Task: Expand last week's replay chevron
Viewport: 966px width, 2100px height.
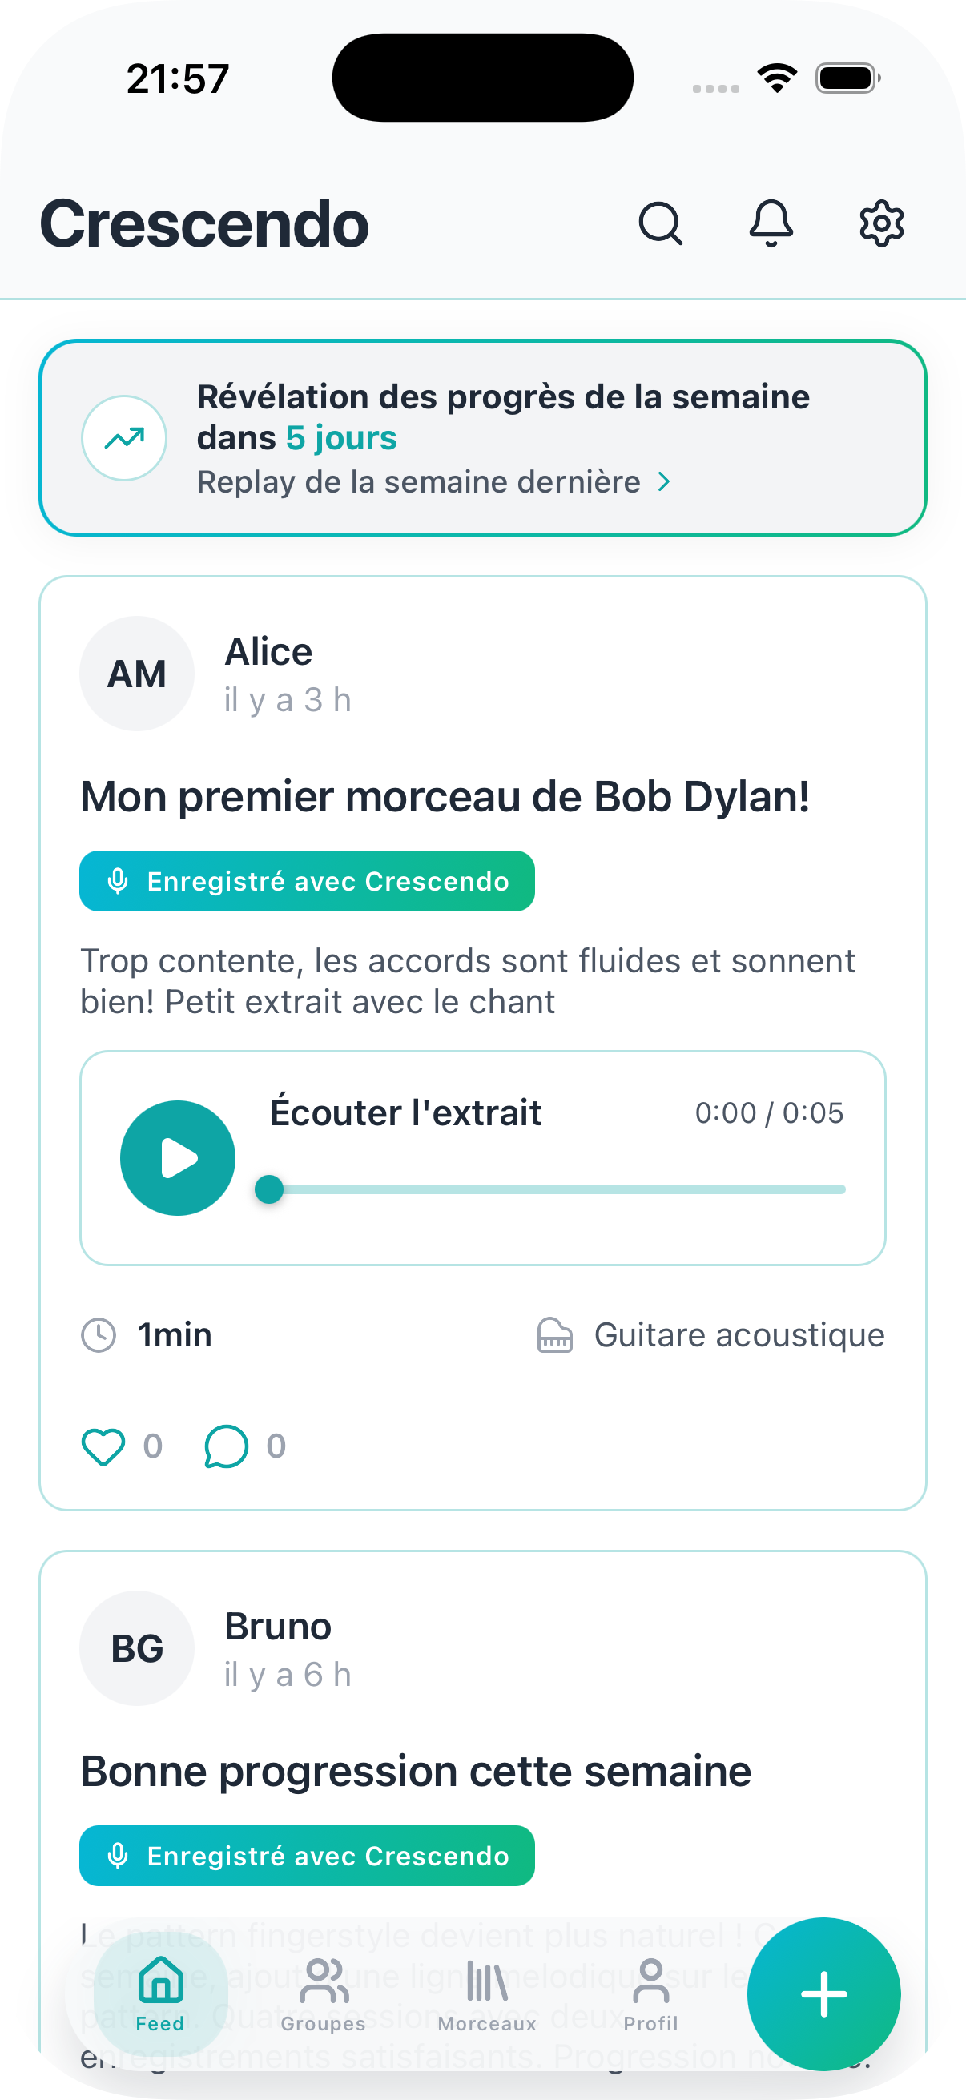Action: (x=664, y=482)
